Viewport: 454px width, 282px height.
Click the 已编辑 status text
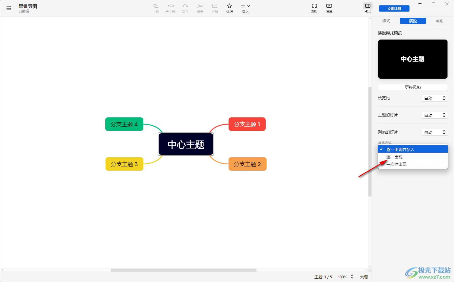tap(24, 11)
